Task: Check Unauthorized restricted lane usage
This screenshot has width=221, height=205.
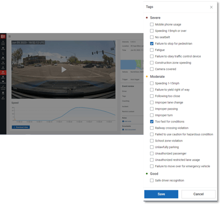Action: click(152, 160)
